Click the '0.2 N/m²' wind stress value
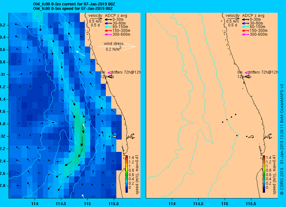 click(x=113, y=49)
